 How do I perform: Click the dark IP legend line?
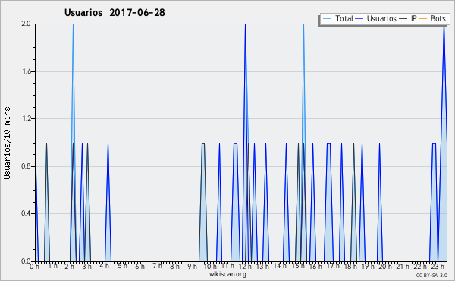403,19
